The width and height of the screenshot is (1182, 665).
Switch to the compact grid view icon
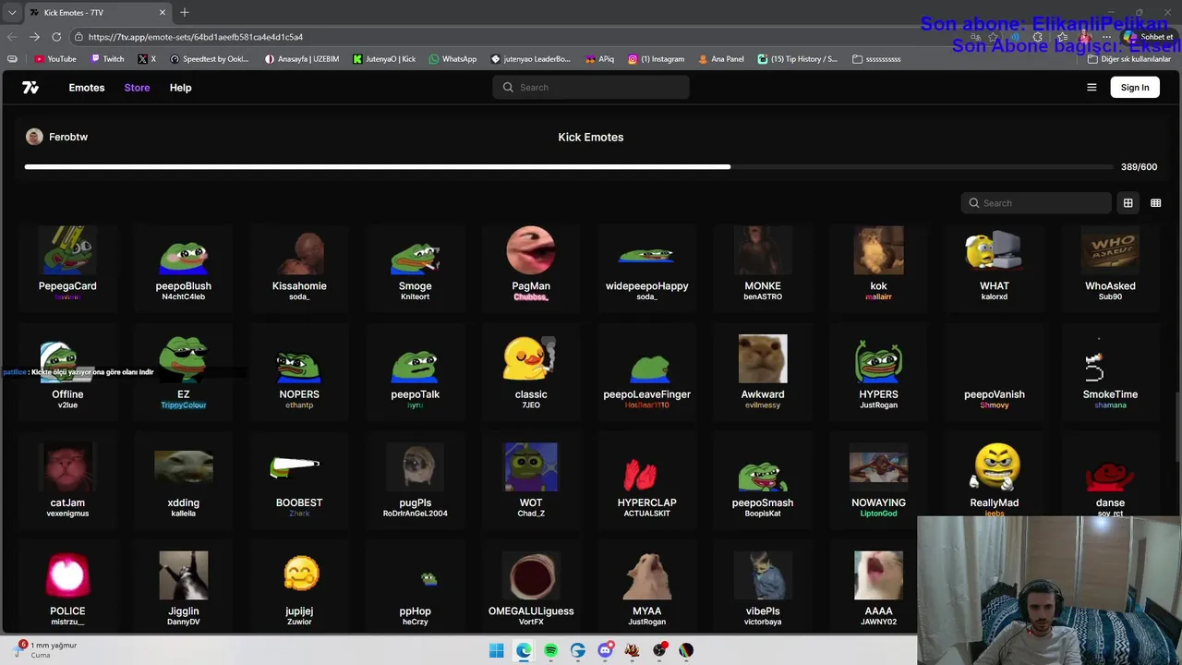pos(1155,203)
